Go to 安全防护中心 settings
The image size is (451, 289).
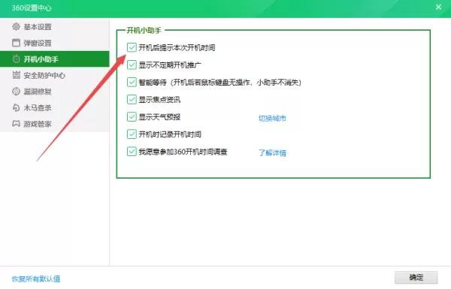pos(55,75)
